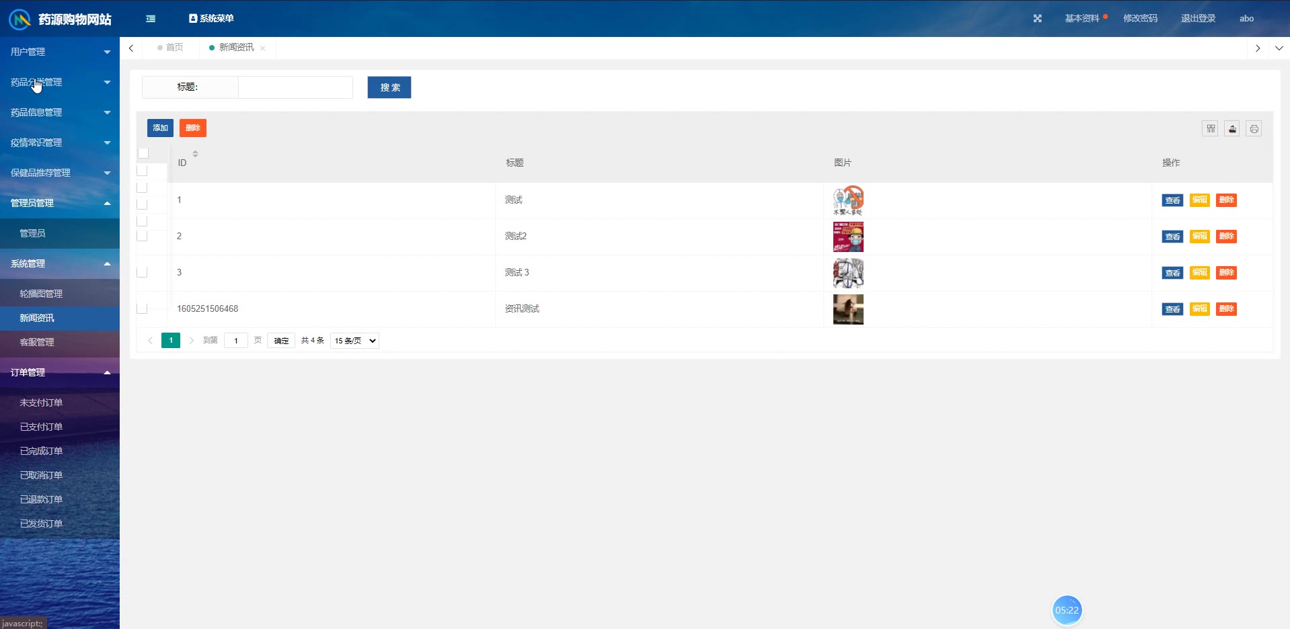
Task: Click 编辑 for row 测试 3
Action: 1199,273
